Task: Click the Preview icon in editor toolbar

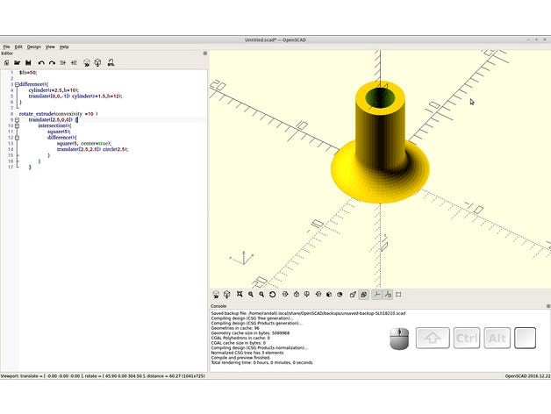Action: click(87, 63)
